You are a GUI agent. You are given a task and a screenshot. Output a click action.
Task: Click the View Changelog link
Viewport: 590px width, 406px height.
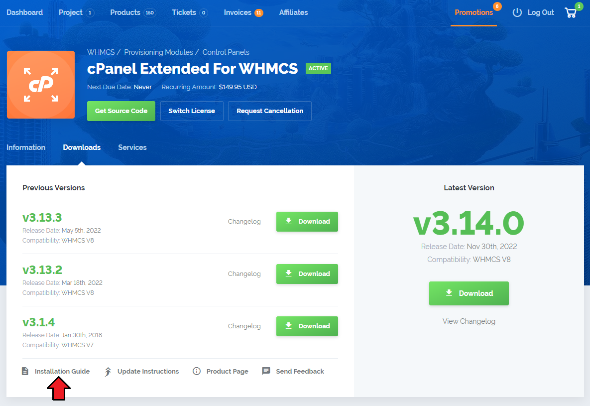click(x=469, y=321)
